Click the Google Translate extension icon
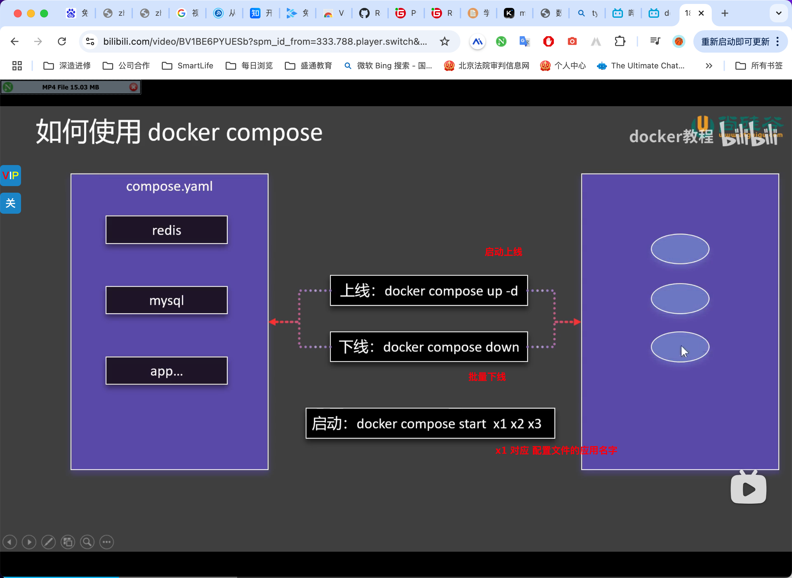The height and width of the screenshot is (578, 792). pyautogui.click(x=524, y=42)
